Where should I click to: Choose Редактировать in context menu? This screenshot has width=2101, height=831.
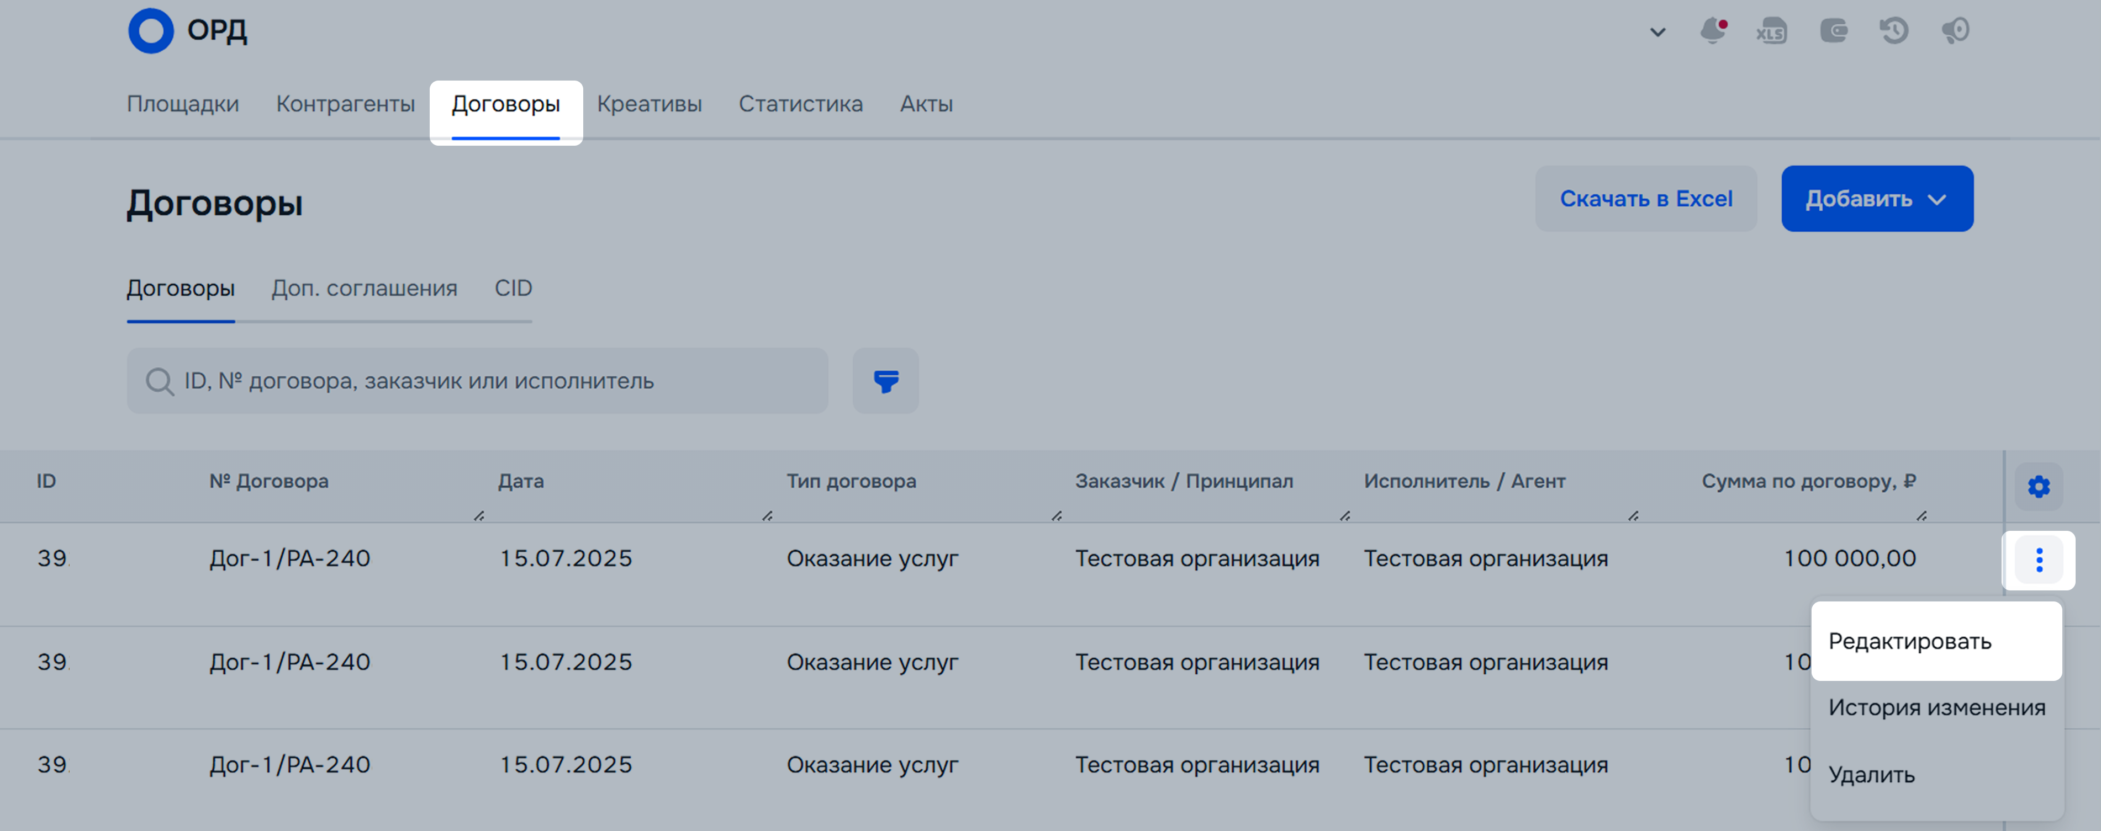point(1936,641)
